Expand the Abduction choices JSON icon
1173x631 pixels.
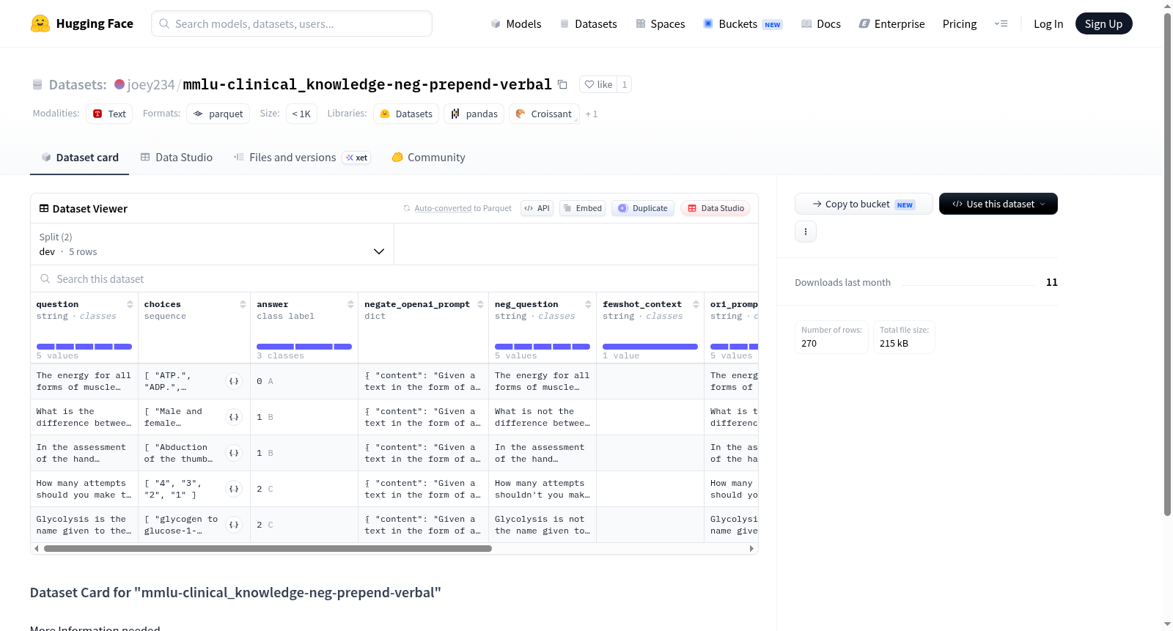pos(234,453)
